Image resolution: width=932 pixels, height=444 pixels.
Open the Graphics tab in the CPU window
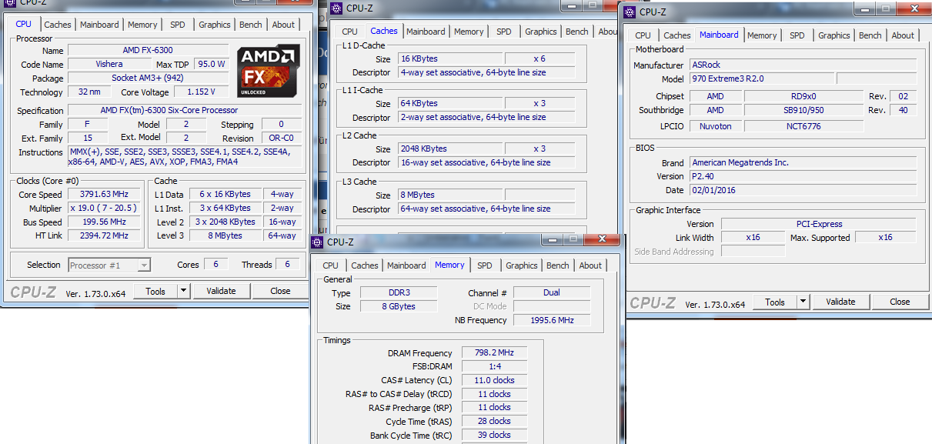pos(215,25)
